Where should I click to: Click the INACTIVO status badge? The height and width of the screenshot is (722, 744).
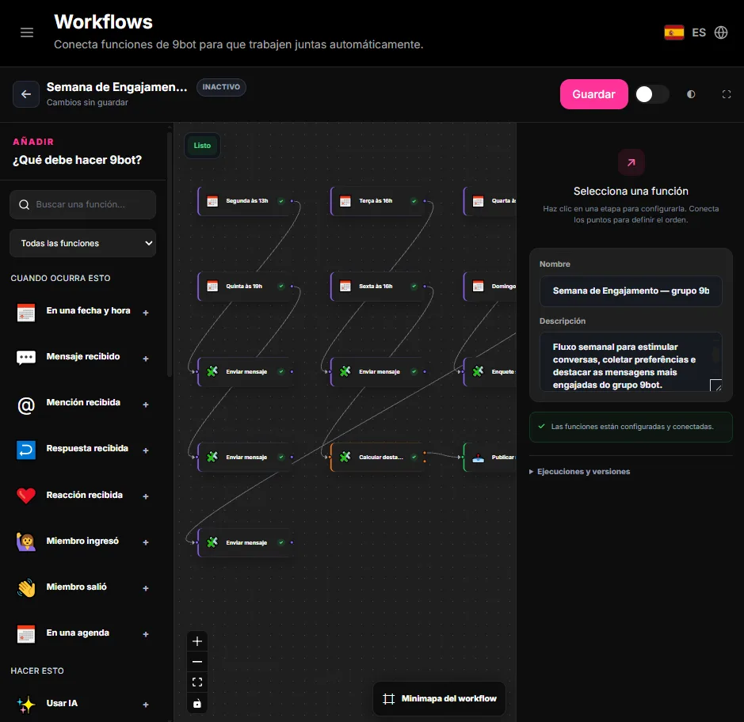coord(221,87)
